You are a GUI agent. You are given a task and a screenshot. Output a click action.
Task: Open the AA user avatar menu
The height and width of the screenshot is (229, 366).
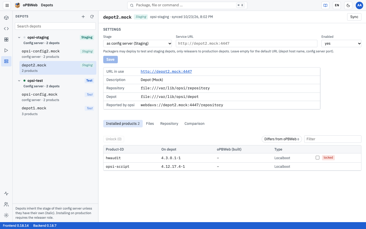click(359, 5)
